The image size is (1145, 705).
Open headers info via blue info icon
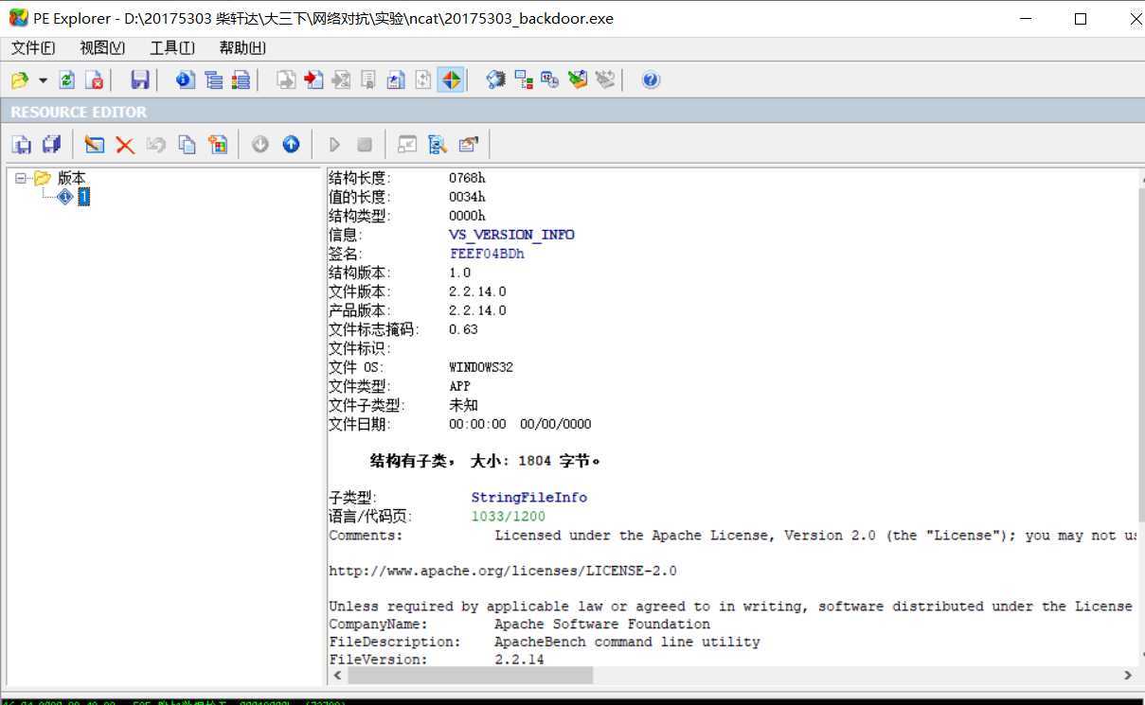click(186, 80)
